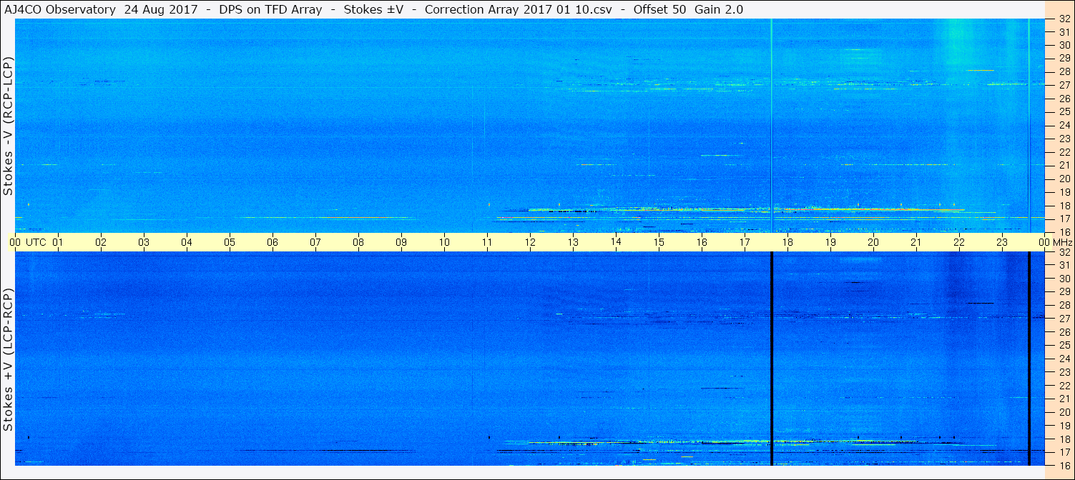Image resolution: width=1075 pixels, height=480 pixels.
Task: Click the "Stokes -V (RCP-LCP)" axis label
Action: (8, 126)
